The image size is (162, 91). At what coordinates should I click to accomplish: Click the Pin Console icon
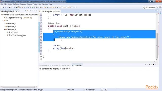146,64
